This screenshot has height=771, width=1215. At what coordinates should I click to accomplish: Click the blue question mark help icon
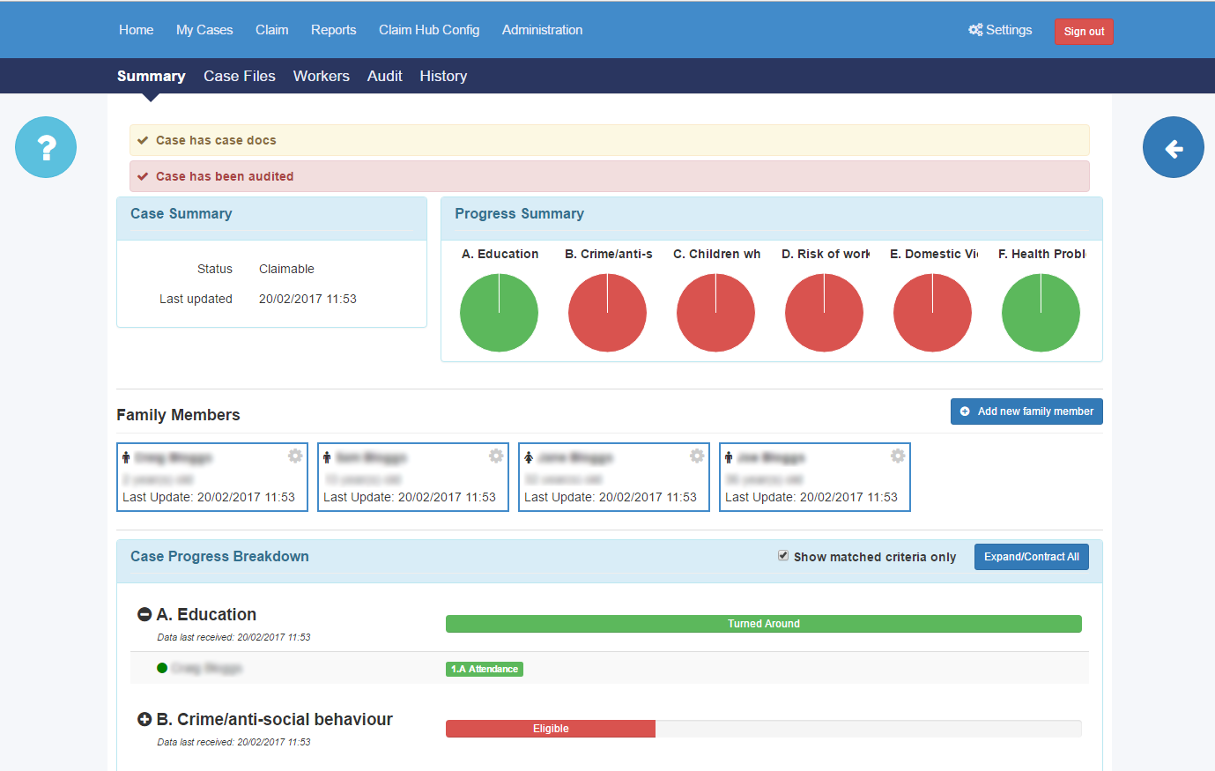point(46,147)
